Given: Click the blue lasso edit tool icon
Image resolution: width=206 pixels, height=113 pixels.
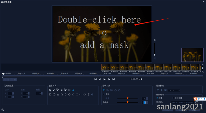Looking at the screenshot, I should (104, 90).
